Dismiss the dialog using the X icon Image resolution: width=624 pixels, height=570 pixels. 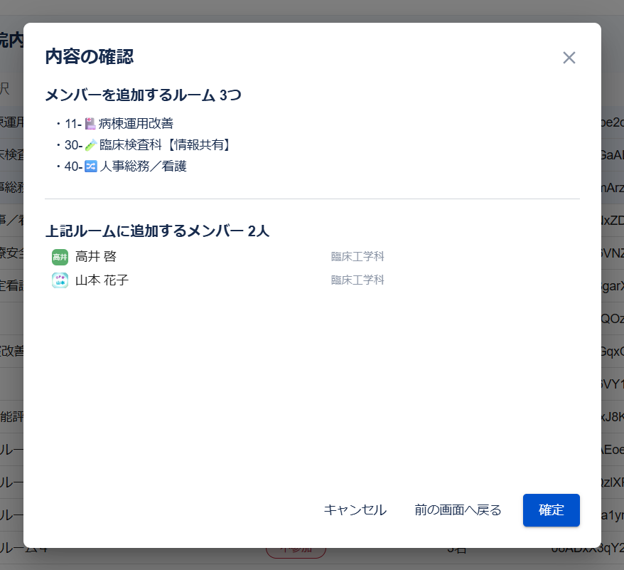pyautogui.click(x=569, y=58)
